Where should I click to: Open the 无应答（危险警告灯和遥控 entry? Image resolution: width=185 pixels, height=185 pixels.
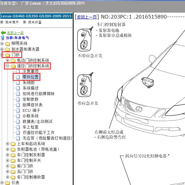[47, 138]
